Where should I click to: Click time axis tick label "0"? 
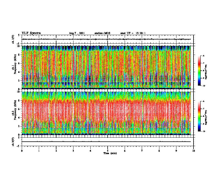(x=22, y=151)
